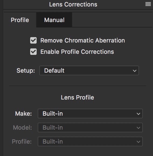The width and height of the screenshot is (153, 156).
Task: Click the Model: field label
Action: [x=22, y=127]
